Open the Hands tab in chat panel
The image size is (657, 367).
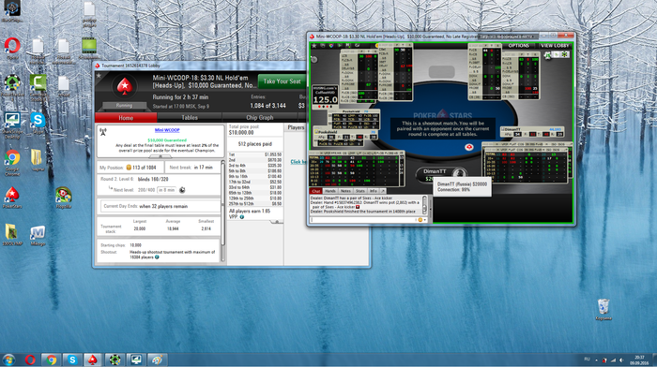pyautogui.click(x=330, y=191)
